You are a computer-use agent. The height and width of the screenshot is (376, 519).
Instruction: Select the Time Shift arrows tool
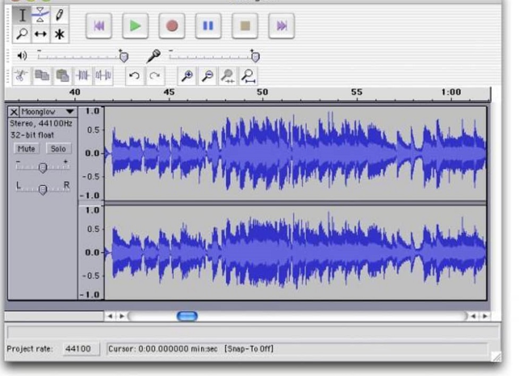pos(40,34)
